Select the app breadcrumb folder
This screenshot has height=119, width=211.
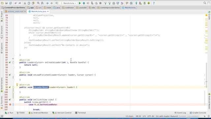click(31, 8)
